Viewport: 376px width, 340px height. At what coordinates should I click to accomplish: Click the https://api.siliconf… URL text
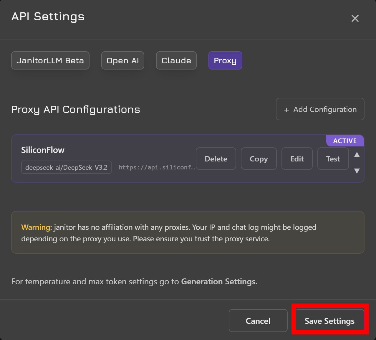coord(156,167)
